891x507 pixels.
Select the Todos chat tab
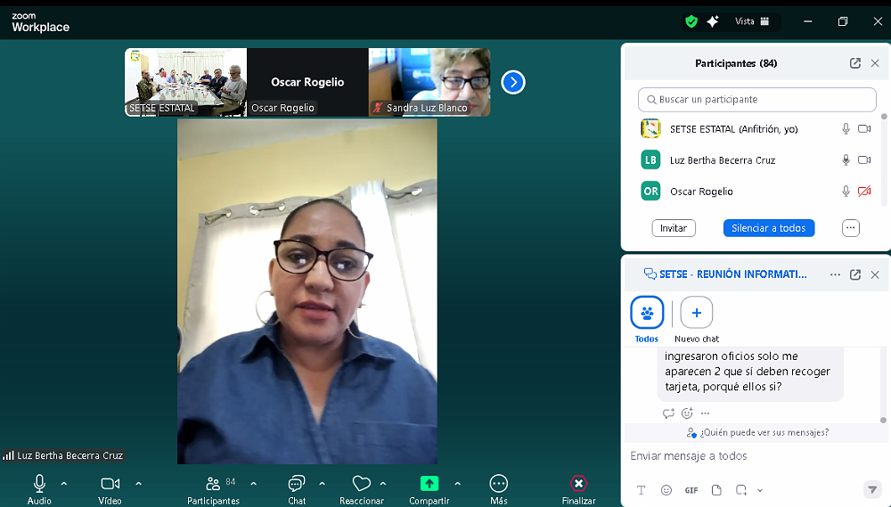[647, 313]
